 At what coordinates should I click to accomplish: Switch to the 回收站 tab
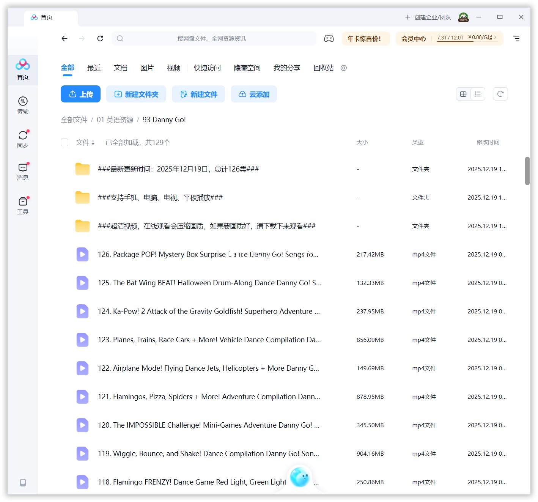pyautogui.click(x=323, y=68)
